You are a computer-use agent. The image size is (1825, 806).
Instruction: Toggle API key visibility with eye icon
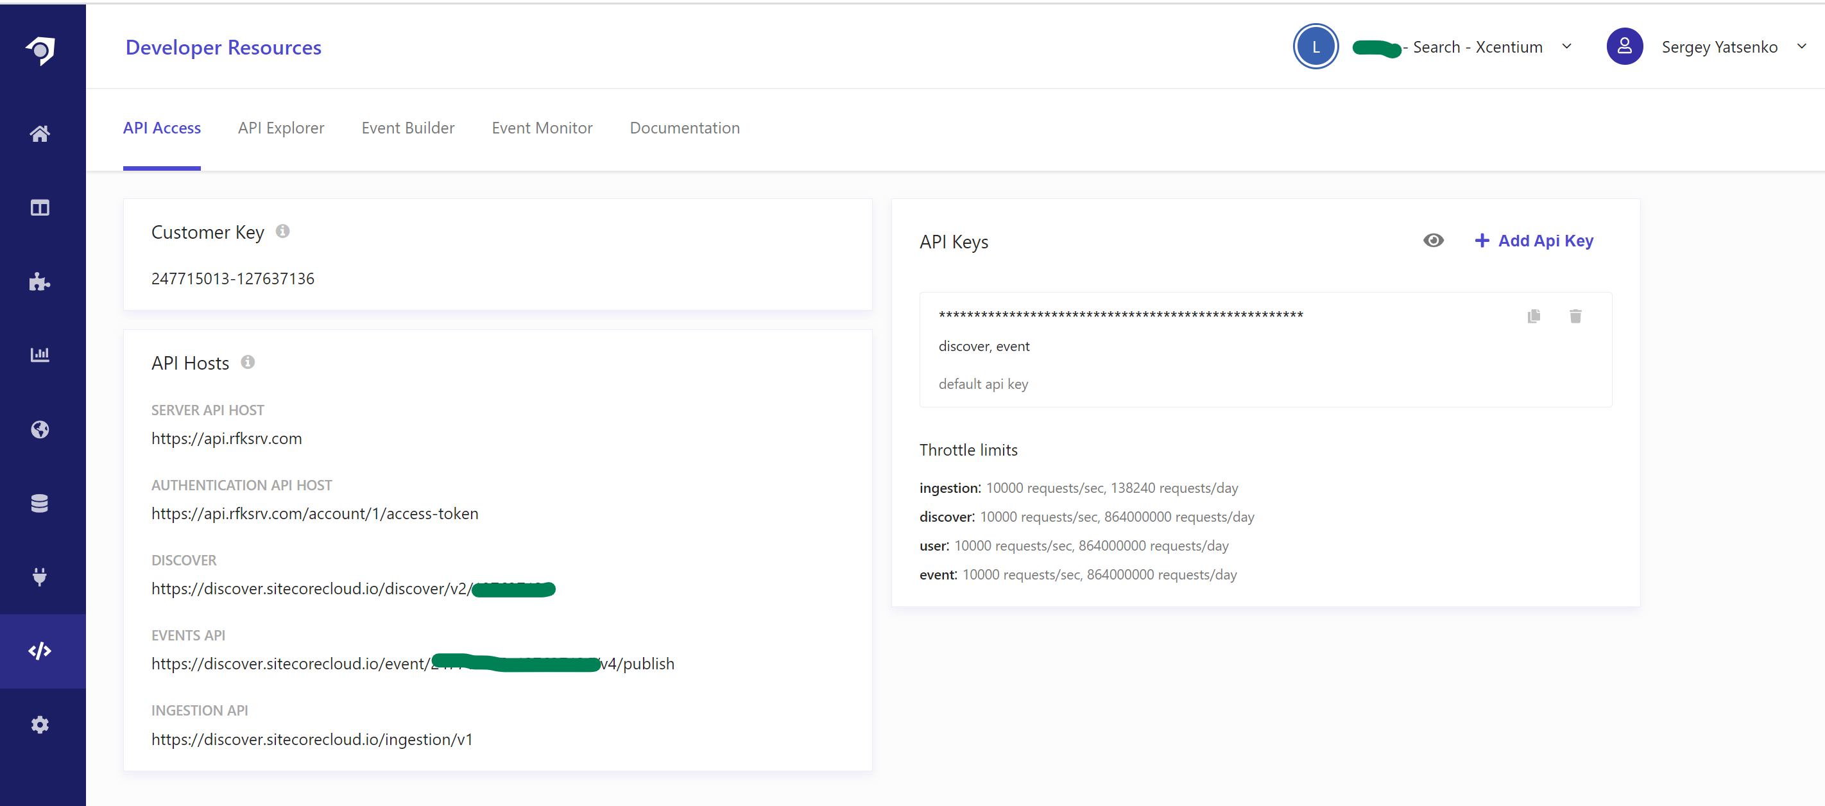(x=1433, y=241)
